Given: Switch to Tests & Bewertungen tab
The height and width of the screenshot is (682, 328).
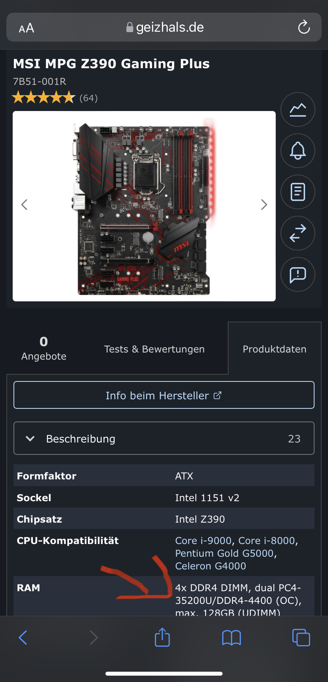Looking at the screenshot, I should click(154, 349).
